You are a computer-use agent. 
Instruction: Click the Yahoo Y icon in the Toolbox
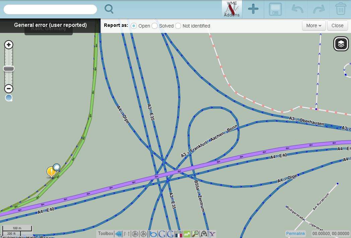[x=212, y=234]
